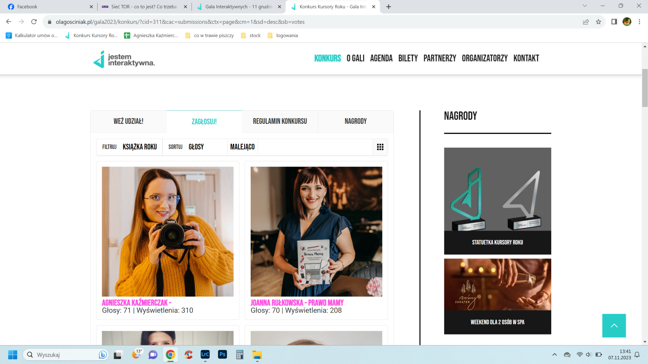Click the bookmark star in the address bar
648x364 pixels.
(598, 22)
